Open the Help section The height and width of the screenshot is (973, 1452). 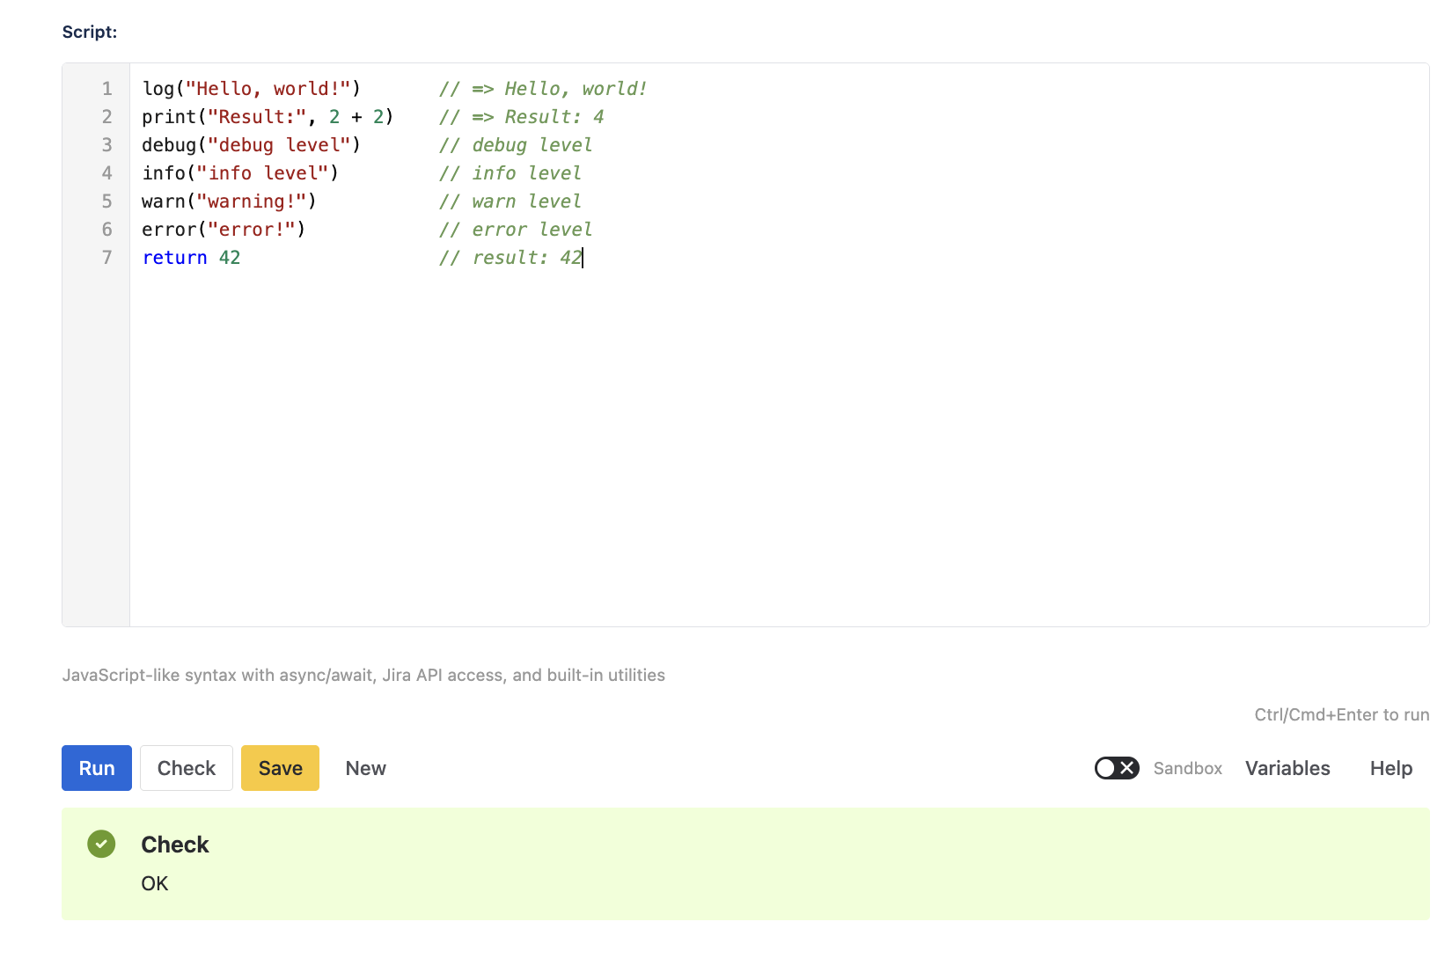1390,768
